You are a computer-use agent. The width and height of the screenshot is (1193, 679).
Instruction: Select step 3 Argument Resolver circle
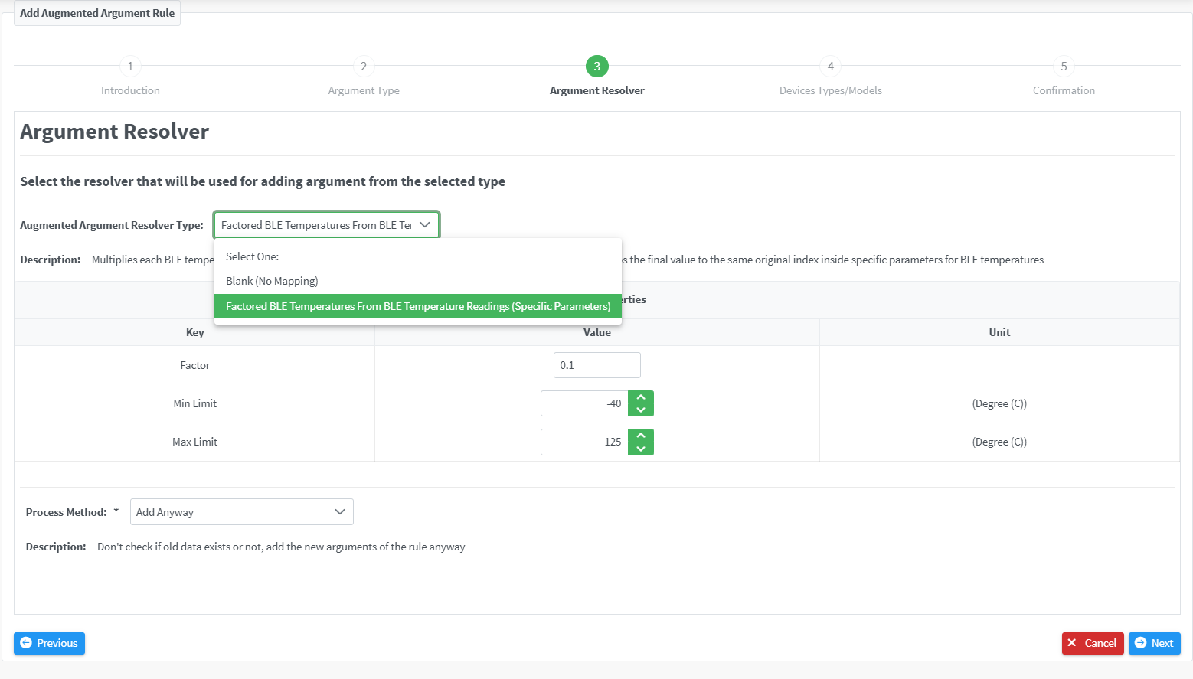tap(597, 67)
